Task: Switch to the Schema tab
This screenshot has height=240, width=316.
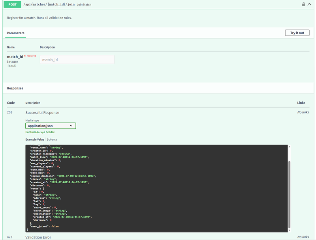Action: pyautogui.click(x=52, y=140)
